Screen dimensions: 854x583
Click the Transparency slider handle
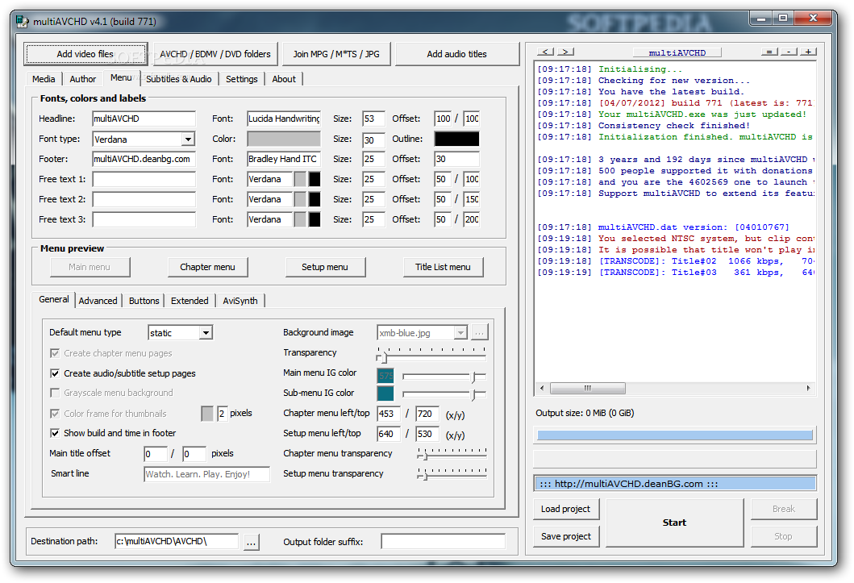coord(385,358)
